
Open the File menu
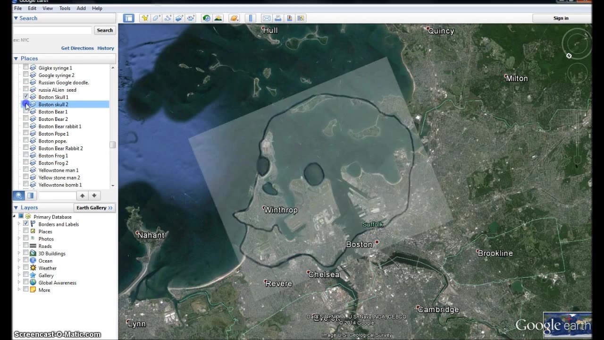[x=17, y=8]
